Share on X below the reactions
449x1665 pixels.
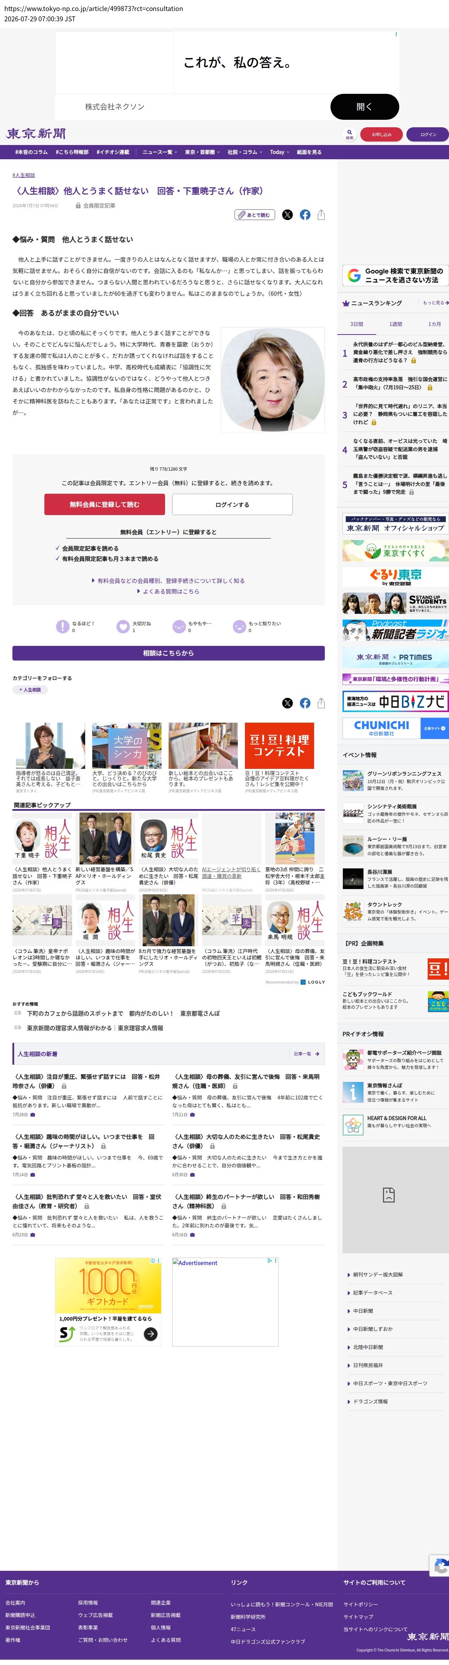pyautogui.click(x=288, y=703)
